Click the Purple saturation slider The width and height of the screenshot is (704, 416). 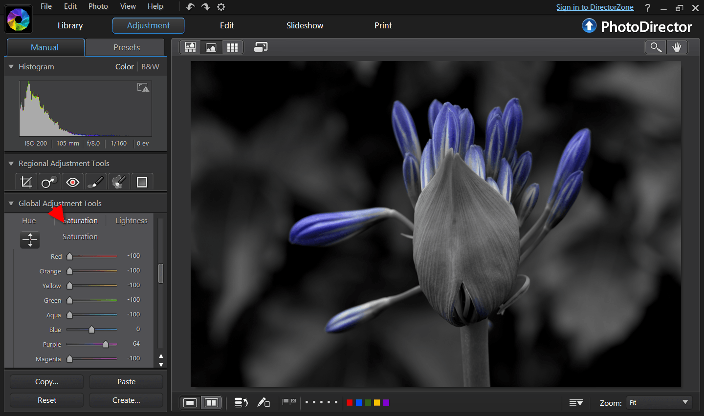91,344
